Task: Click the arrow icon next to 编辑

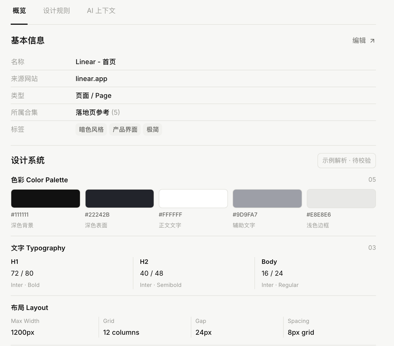Action: coord(372,41)
